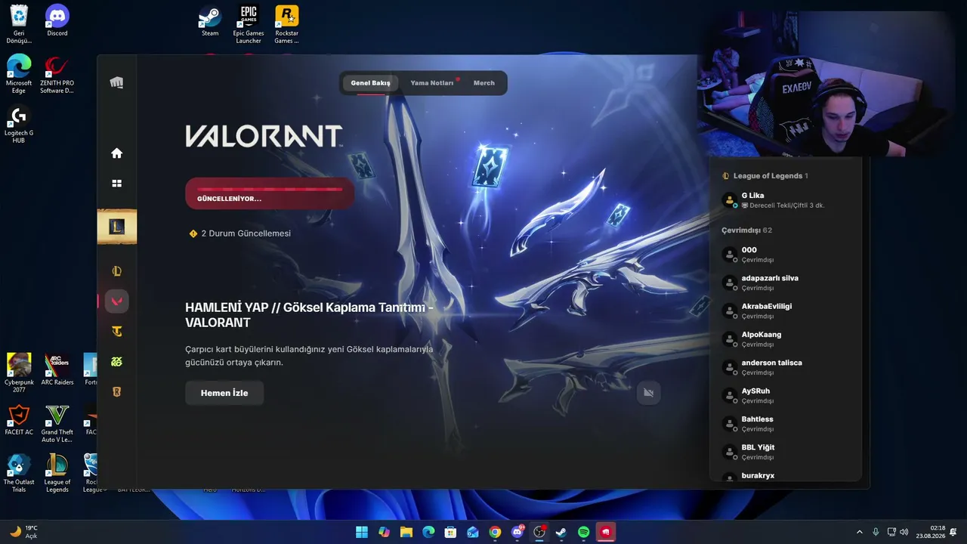The image size is (967, 544).
Task: Toggle the background video camera-off button
Action: point(648,393)
